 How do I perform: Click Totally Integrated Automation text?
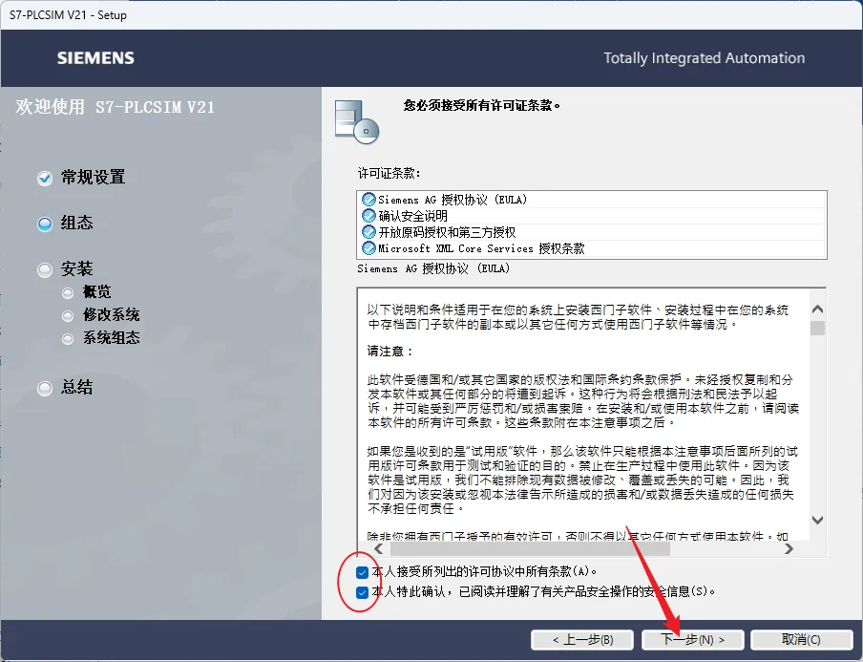pos(704,58)
